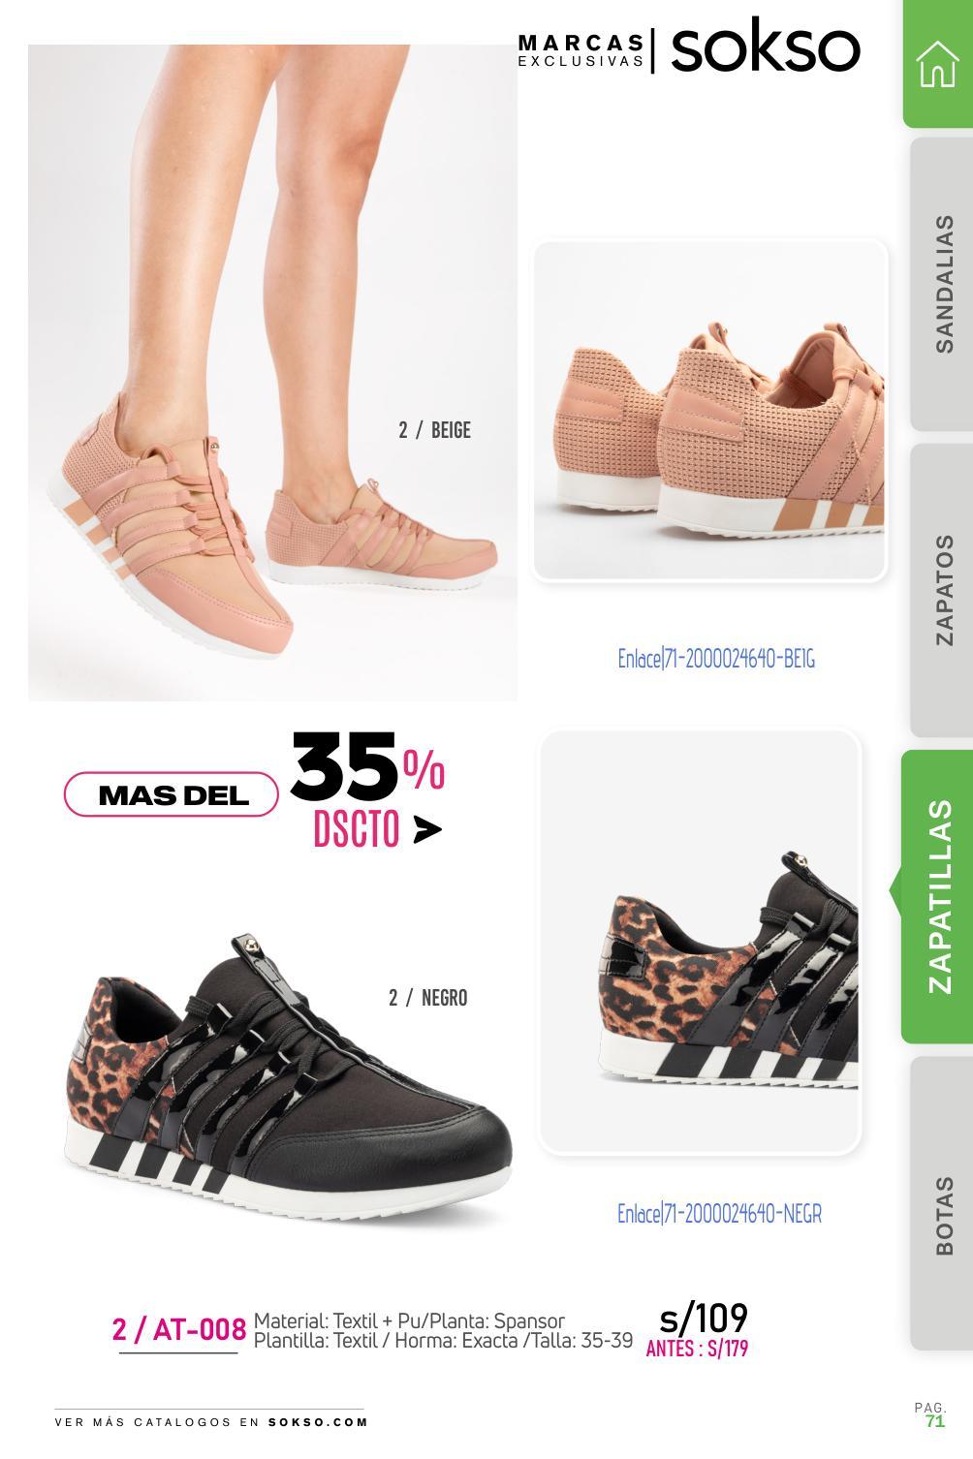Image resolution: width=973 pixels, height=1459 pixels.
Task: Click the home icon tab
Action: coord(937,64)
